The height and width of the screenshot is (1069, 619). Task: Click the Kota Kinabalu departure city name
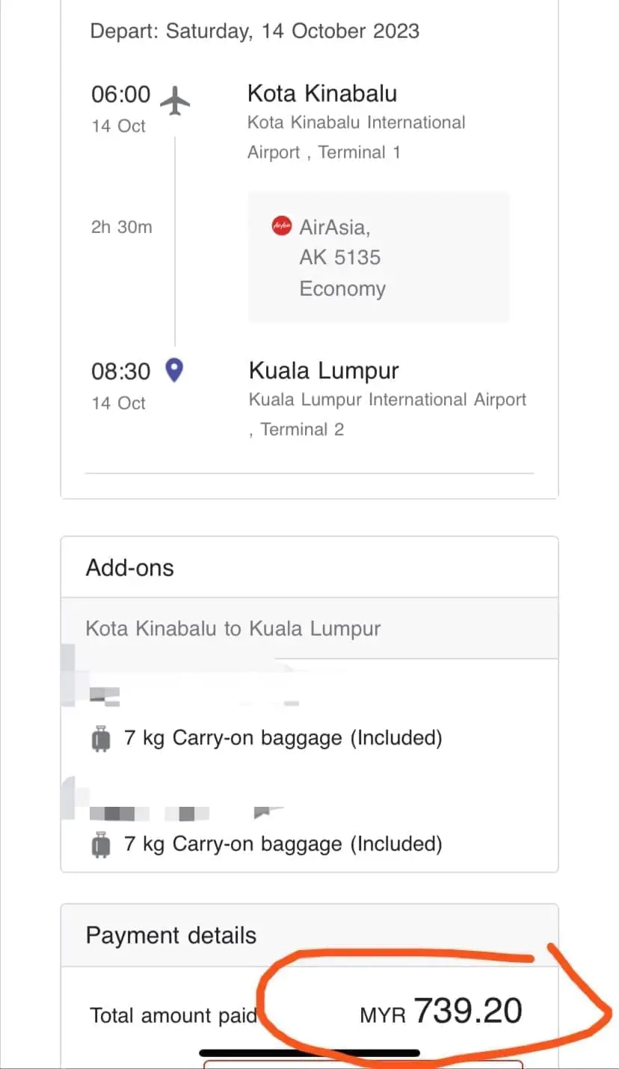(322, 93)
